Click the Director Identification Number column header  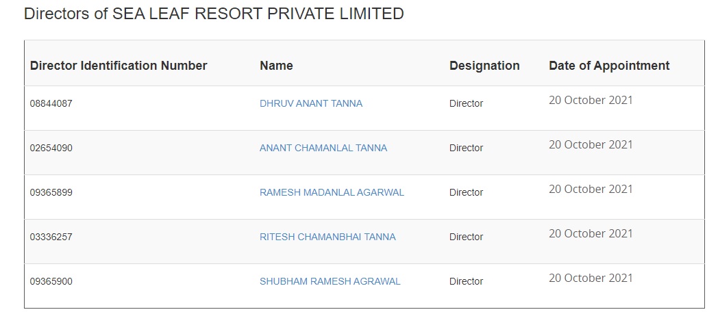point(119,66)
